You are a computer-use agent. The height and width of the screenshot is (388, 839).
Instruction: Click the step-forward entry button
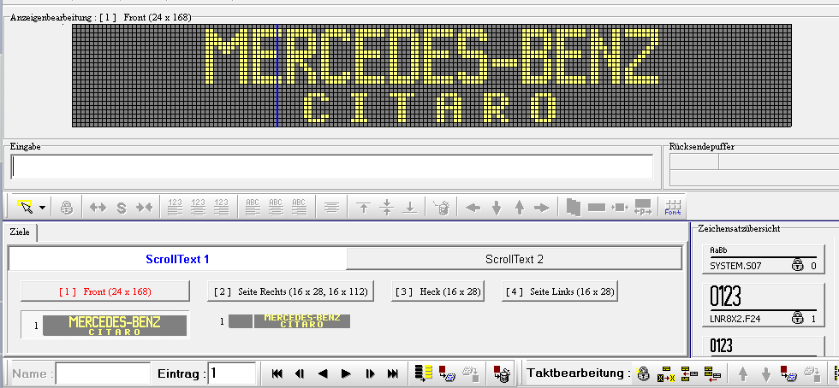(370, 373)
